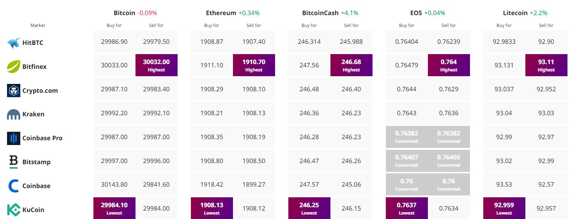The image size is (573, 219).
Task: Click the Bitcoin column header
Action: [x=124, y=13]
